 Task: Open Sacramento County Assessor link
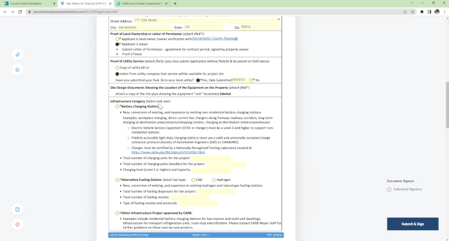click(x=215, y=38)
